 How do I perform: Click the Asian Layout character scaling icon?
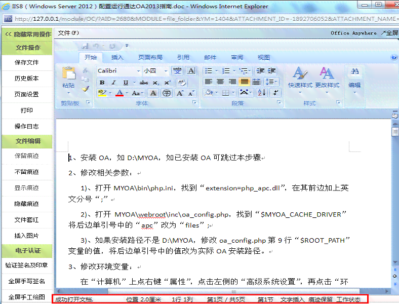click(x=245, y=92)
